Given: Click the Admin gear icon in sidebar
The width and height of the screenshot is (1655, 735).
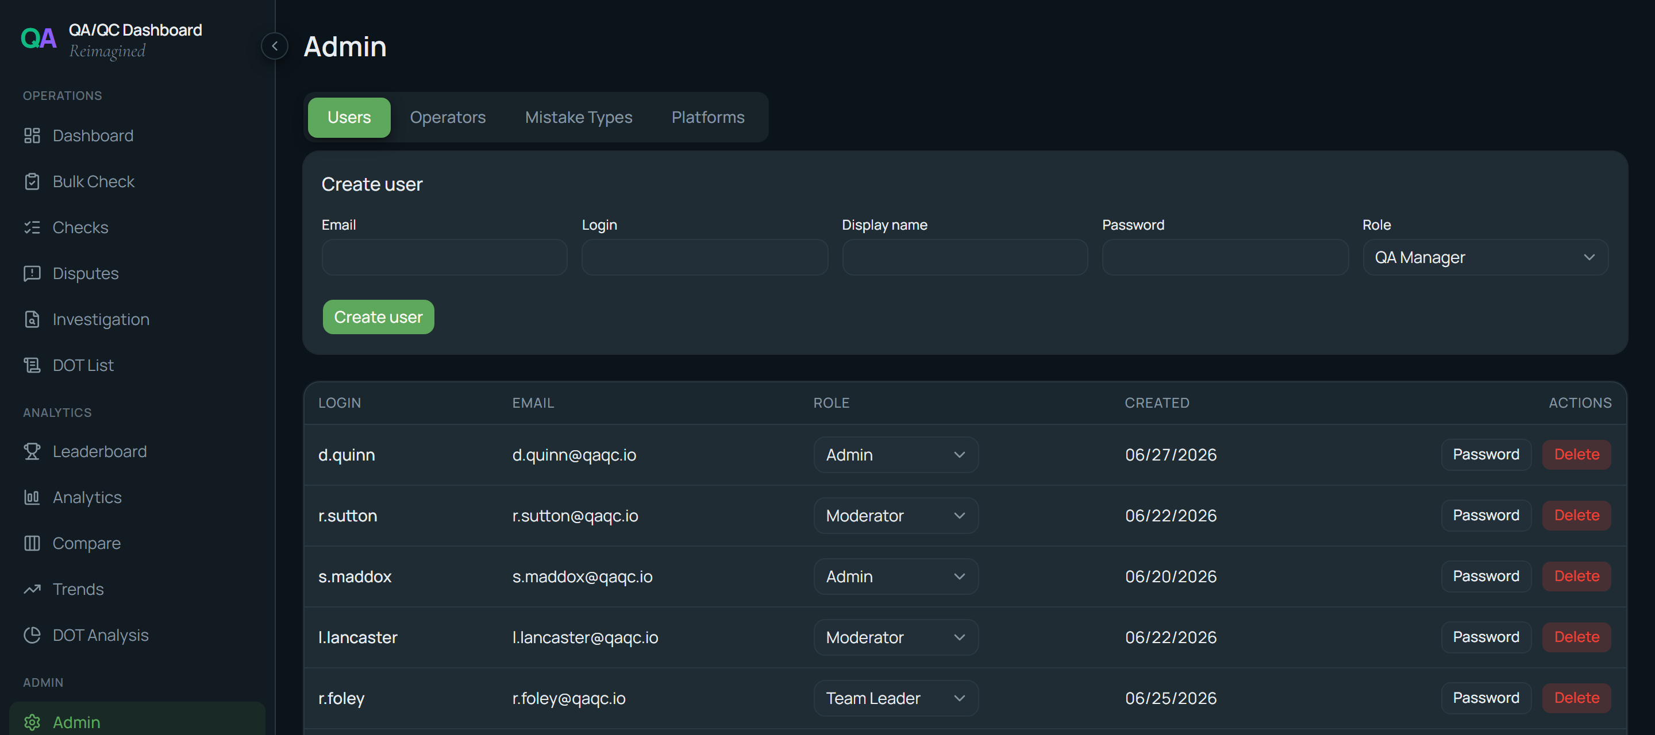Looking at the screenshot, I should [32, 722].
